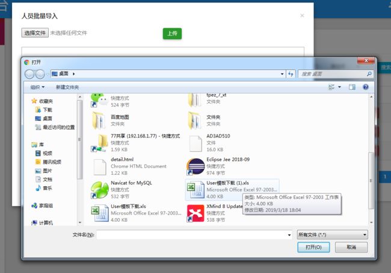Select the User模板下载.xls Excel file icon
391x273 pixels.
[100, 213]
